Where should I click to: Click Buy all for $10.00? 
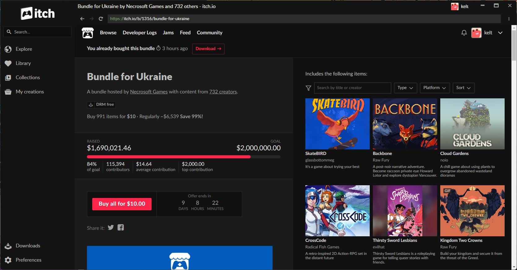tap(122, 204)
